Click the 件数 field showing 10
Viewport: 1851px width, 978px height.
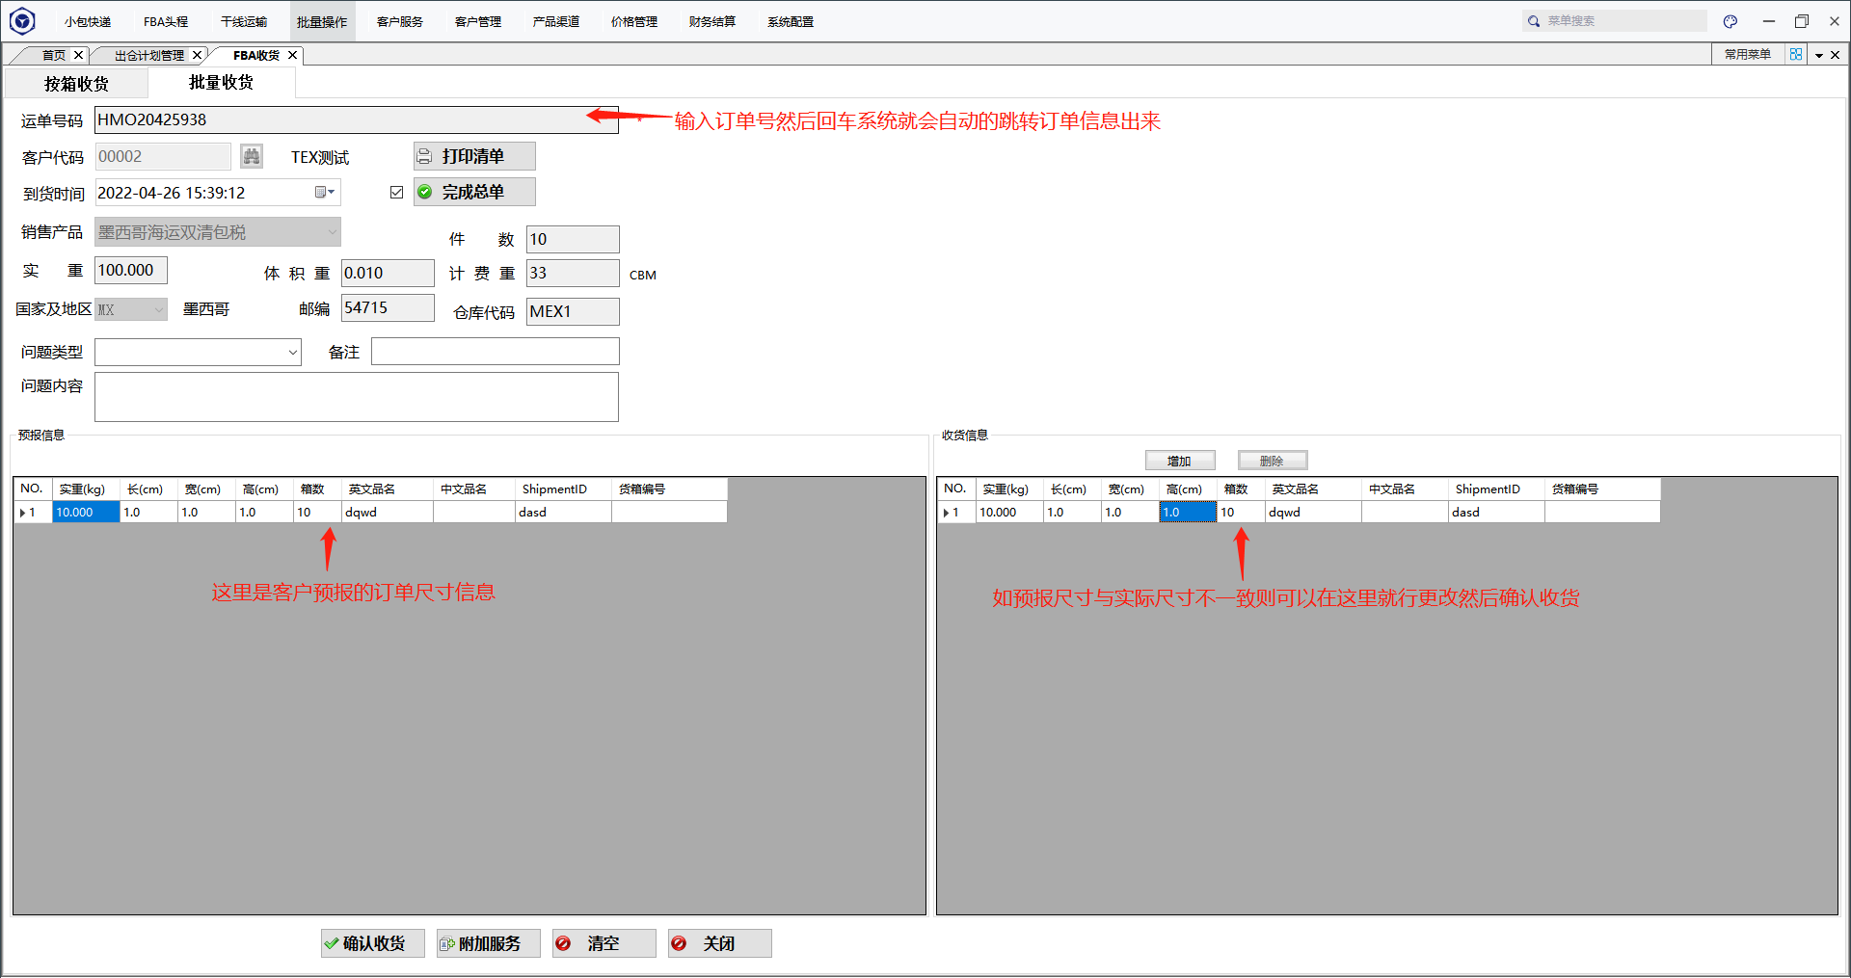click(573, 239)
